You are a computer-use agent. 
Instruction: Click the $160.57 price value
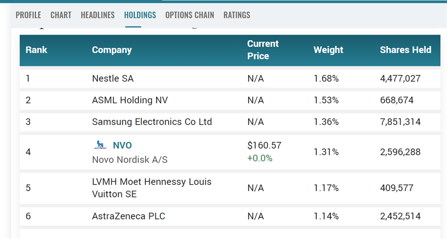(264, 145)
